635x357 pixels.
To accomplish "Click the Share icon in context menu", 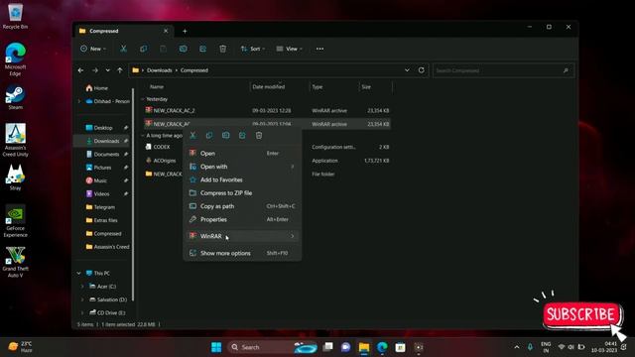I will [x=242, y=135].
